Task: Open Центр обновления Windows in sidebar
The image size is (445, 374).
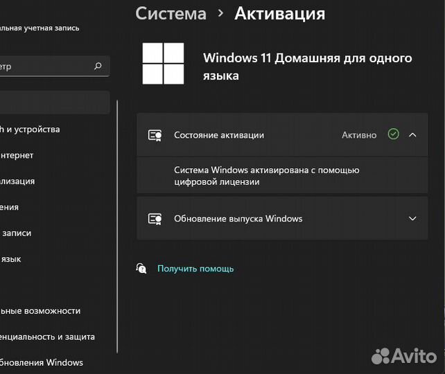Action: pyautogui.click(x=42, y=362)
